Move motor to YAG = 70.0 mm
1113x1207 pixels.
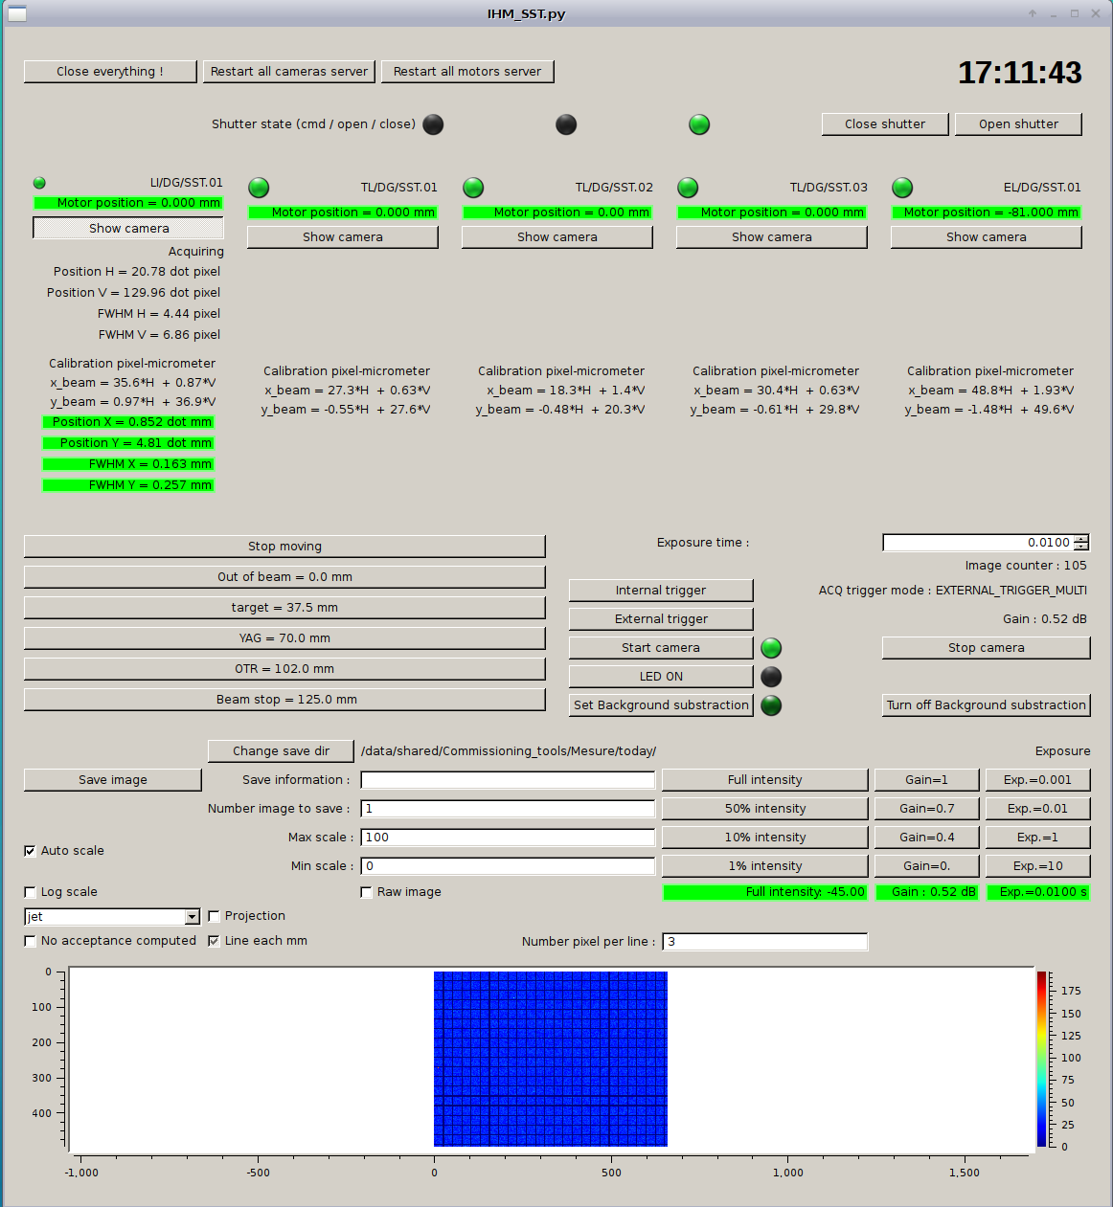pos(284,638)
